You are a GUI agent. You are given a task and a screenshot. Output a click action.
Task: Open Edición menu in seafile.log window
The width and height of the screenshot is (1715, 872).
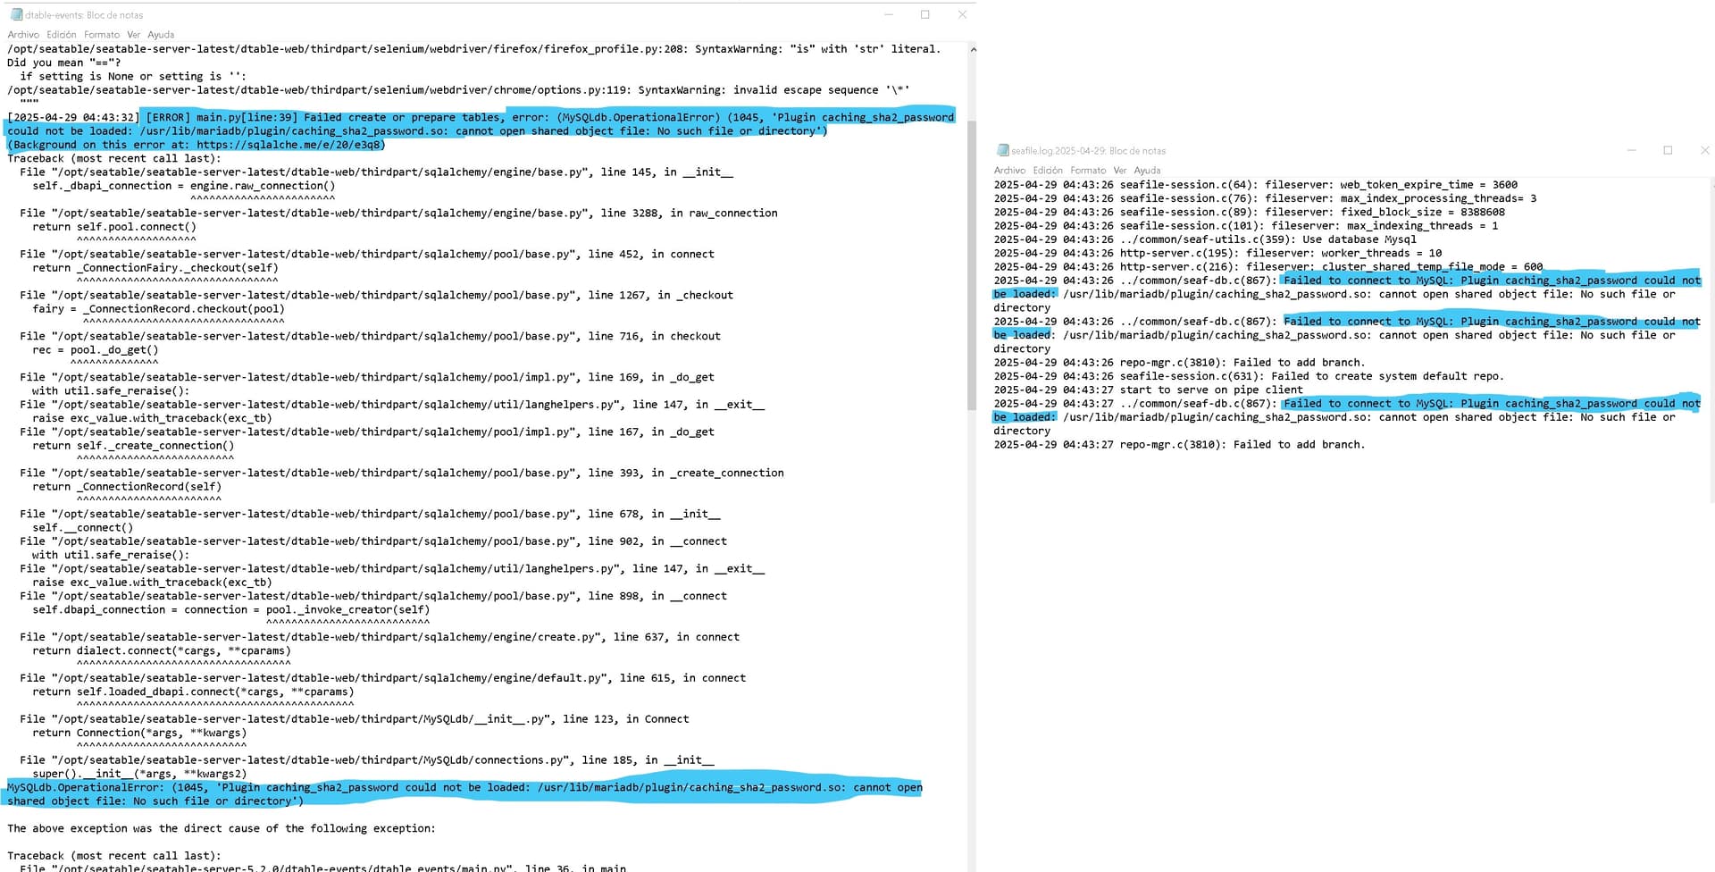pos(1048,171)
